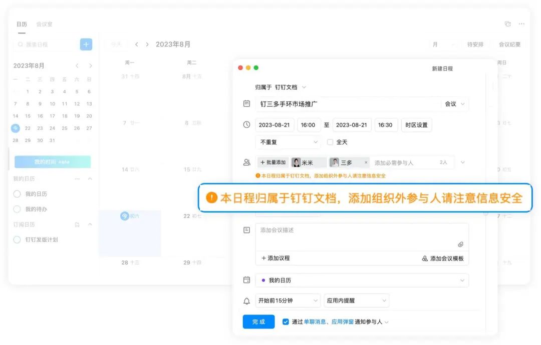
Task: Click the more options ellipsis at top right
Action: (x=521, y=24)
